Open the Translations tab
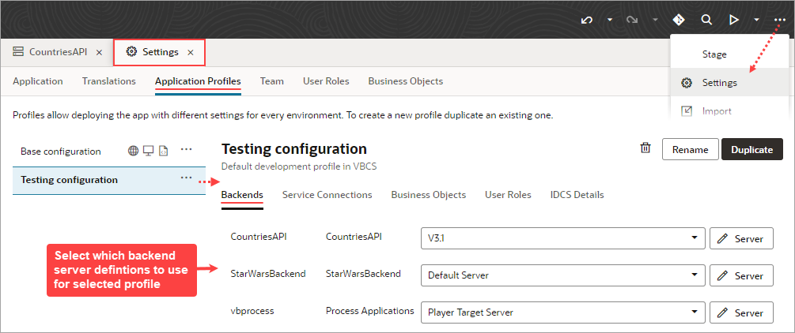Image resolution: width=795 pixels, height=333 pixels. pos(109,81)
